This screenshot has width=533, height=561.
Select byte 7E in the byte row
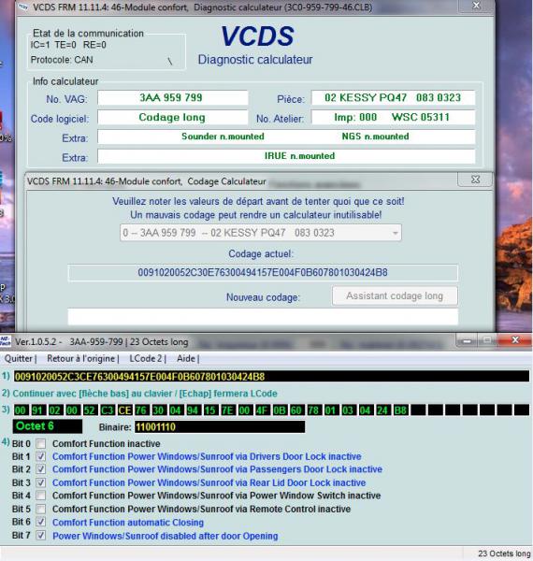point(228,410)
